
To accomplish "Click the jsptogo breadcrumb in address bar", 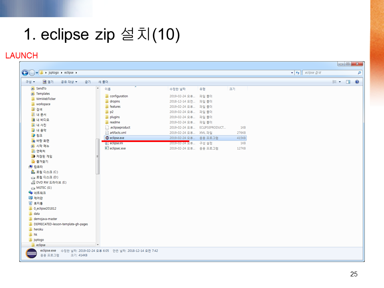I will click(x=54, y=73).
